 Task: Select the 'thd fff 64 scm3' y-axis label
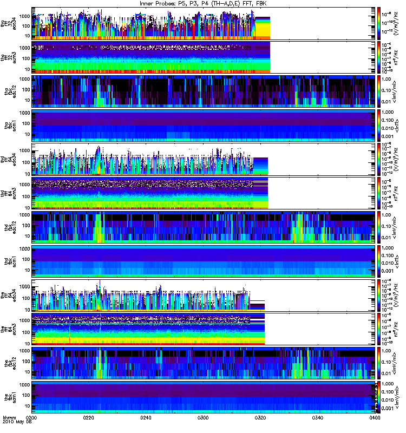pyautogui.click(x=8, y=193)
